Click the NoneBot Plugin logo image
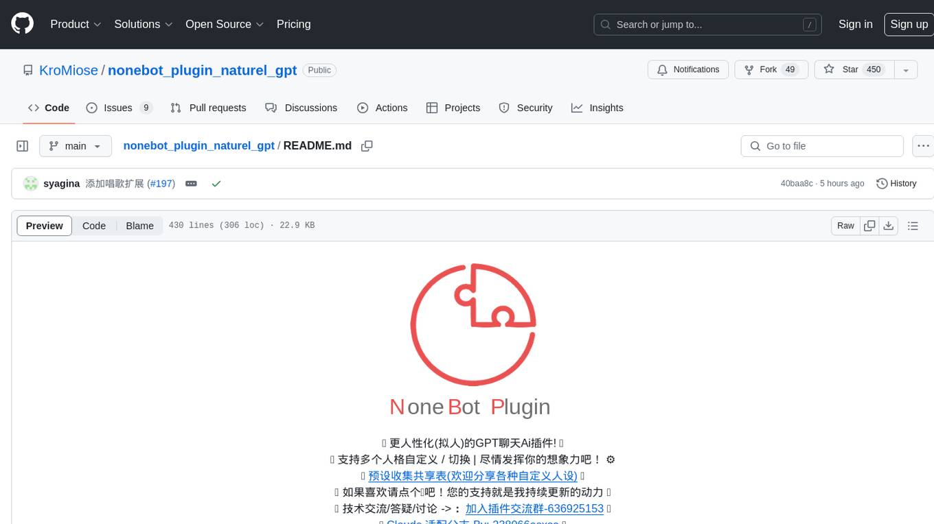 click(x=473, y=324)
